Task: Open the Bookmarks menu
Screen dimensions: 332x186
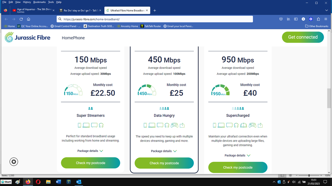Action: tap(40, 2)
